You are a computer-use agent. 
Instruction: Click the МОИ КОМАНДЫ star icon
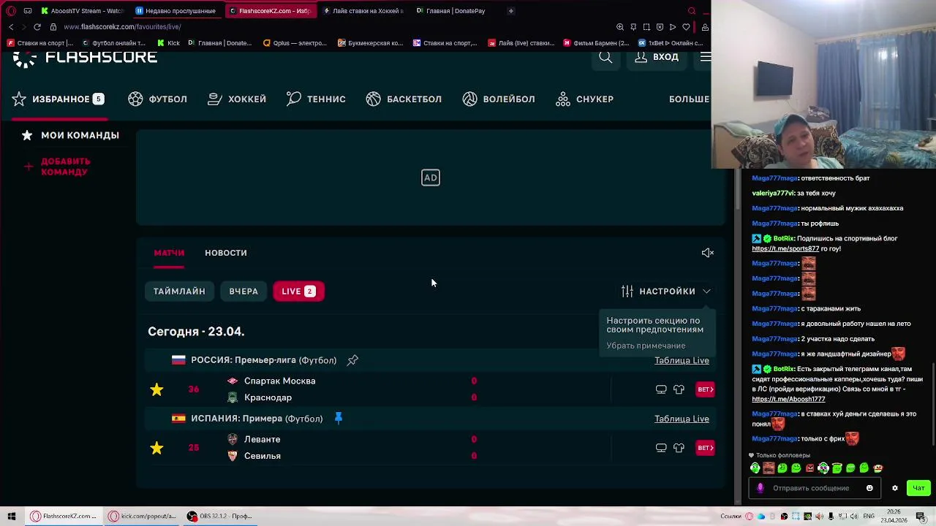point(27,135)
